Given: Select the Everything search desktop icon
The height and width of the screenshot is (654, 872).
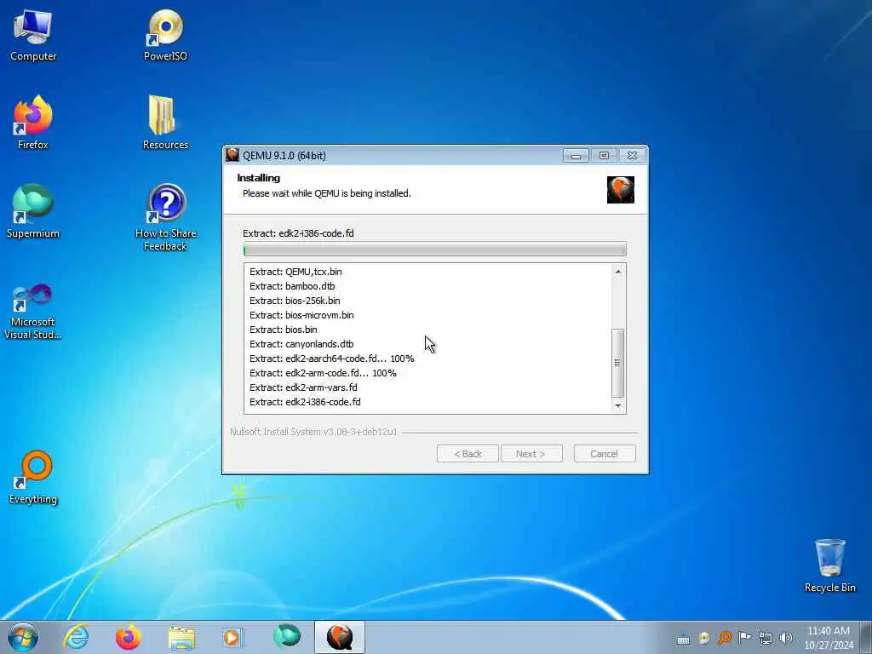Looking at the screenshot, I should click(x=33, y=477).
